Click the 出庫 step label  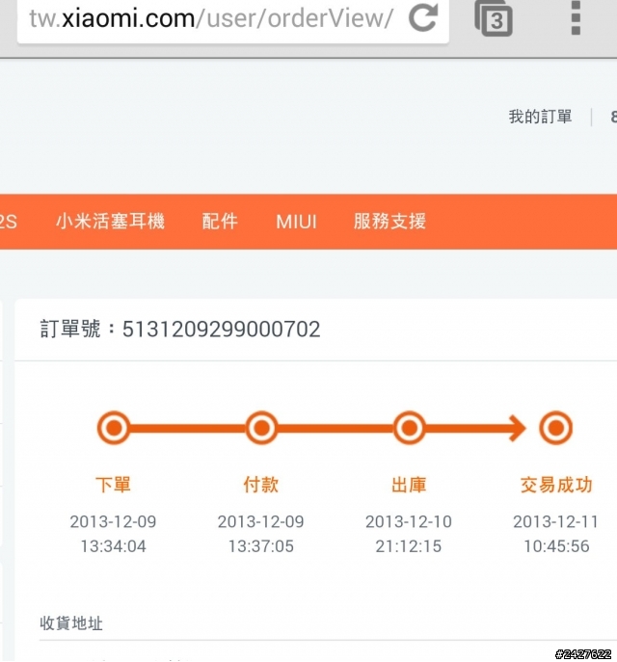(409, 485)
